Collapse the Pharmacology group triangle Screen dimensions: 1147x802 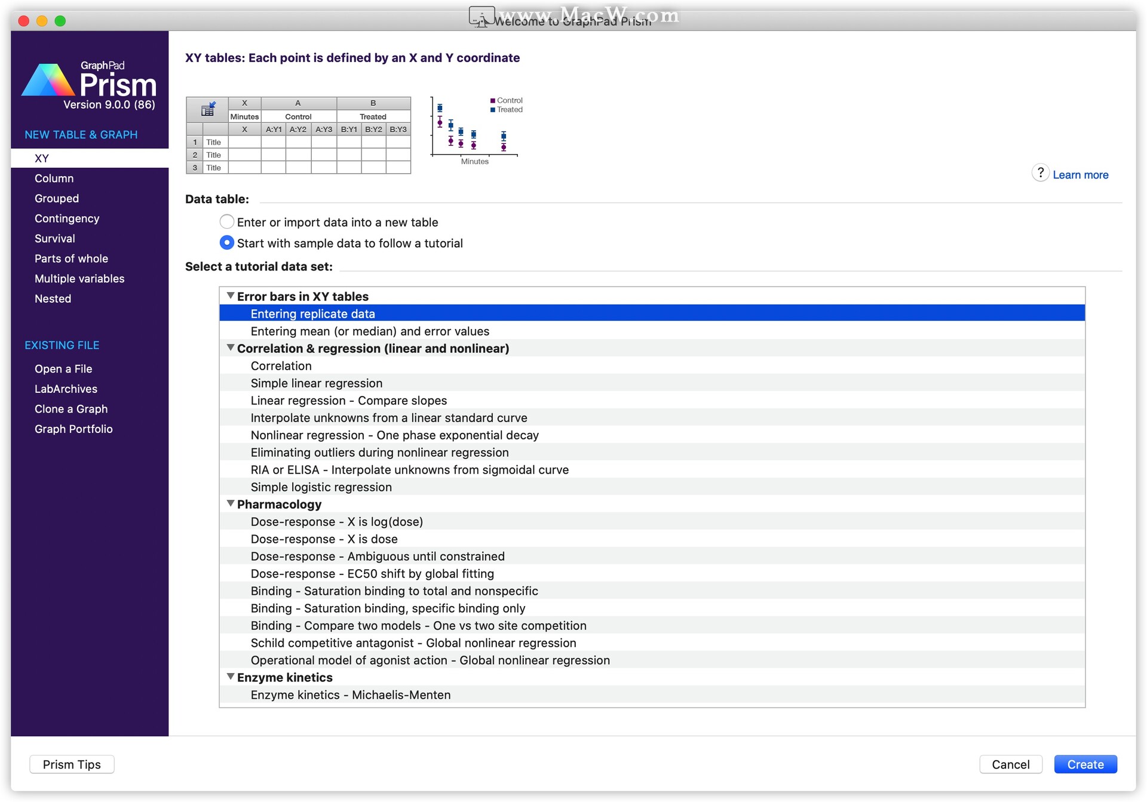pyautogui.click(x=230, y=504)
